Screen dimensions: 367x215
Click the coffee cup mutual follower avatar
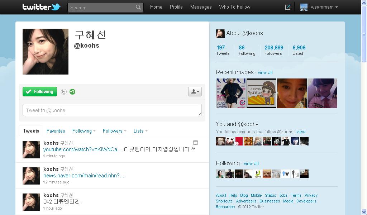pyautogui.click(x=220, y=141)
